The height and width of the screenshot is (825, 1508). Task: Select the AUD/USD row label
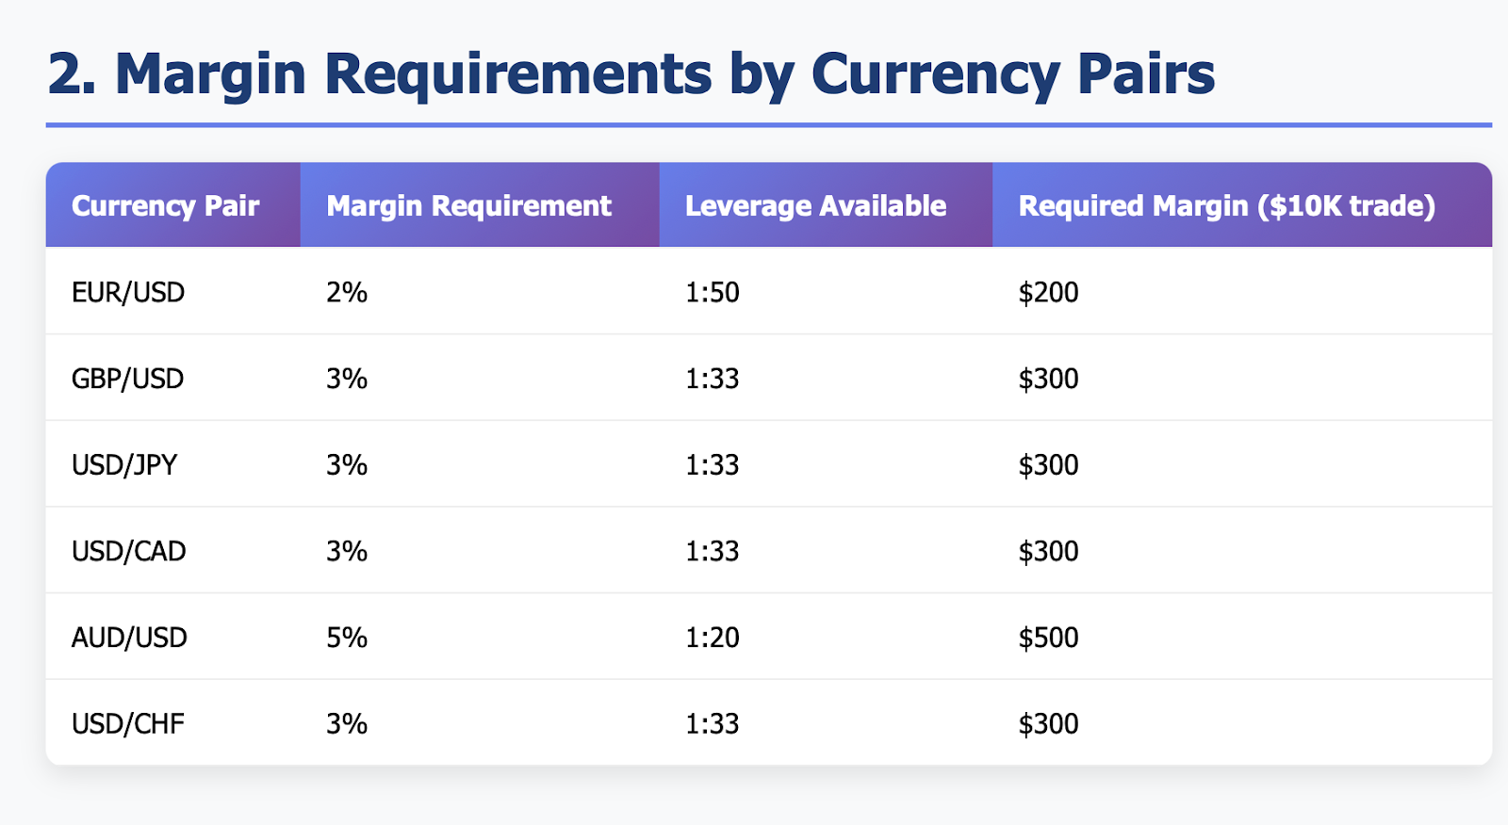tap(129, 638)
